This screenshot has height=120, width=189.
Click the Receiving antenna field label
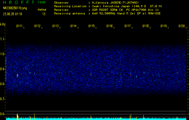69,13
